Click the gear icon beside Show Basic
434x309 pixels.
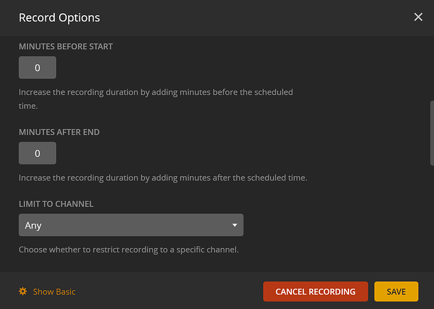(x=23, y=291)
